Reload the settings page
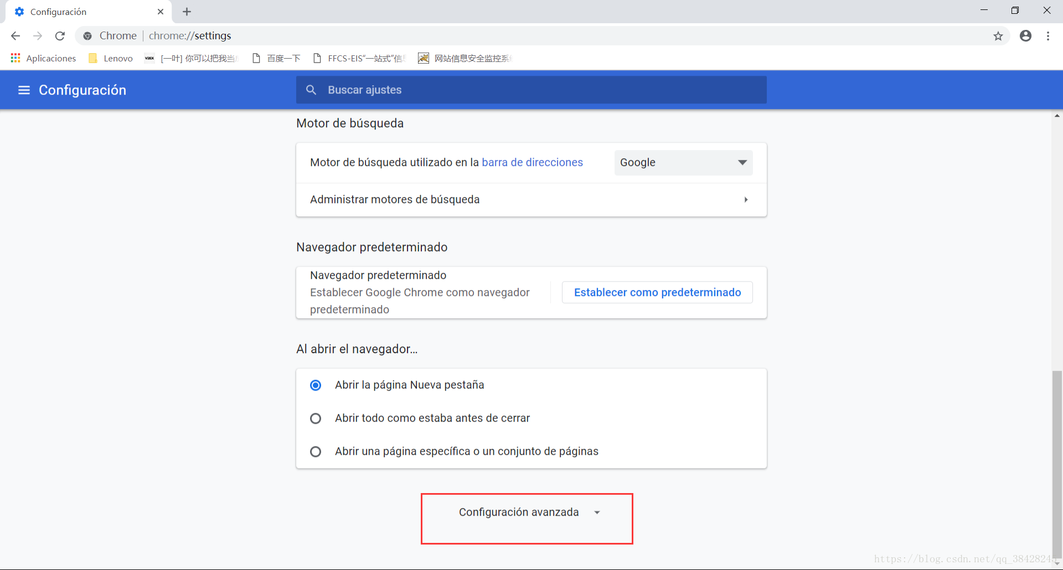Screen dimensions: 1063x570 tap(60, 36)
